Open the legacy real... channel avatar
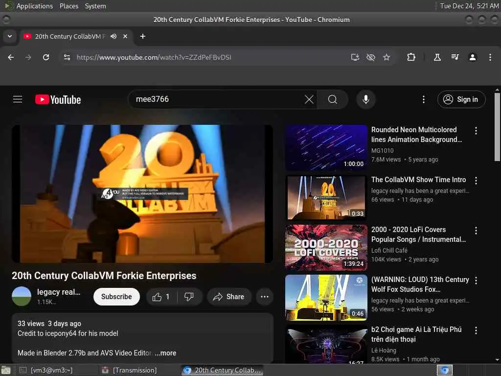501x376 pixels. [x=22, y=296]
